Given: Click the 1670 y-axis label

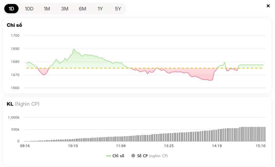Looking at the screenshot, I should pos(15,75).
